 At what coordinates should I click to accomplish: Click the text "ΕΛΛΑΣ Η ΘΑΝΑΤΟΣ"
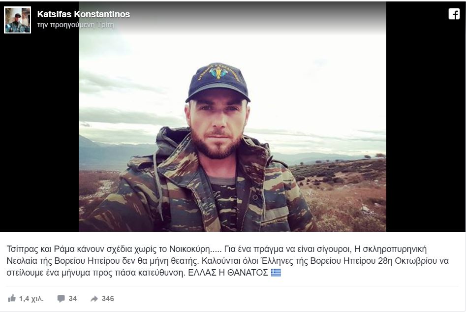[228, 273]
